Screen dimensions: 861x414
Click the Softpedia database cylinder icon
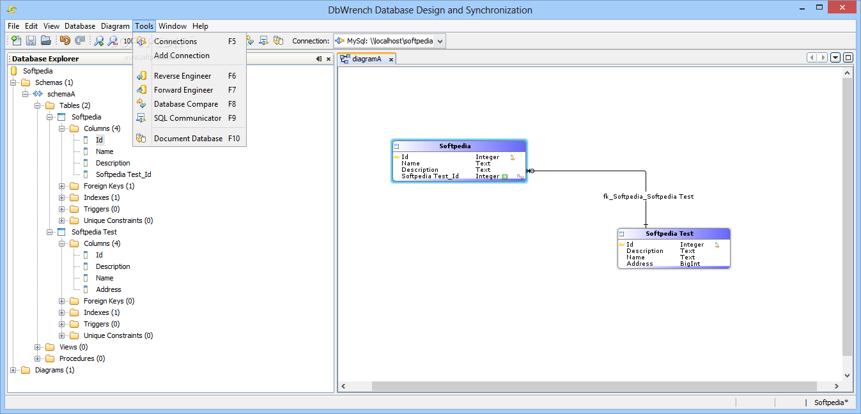coord(14,71)
